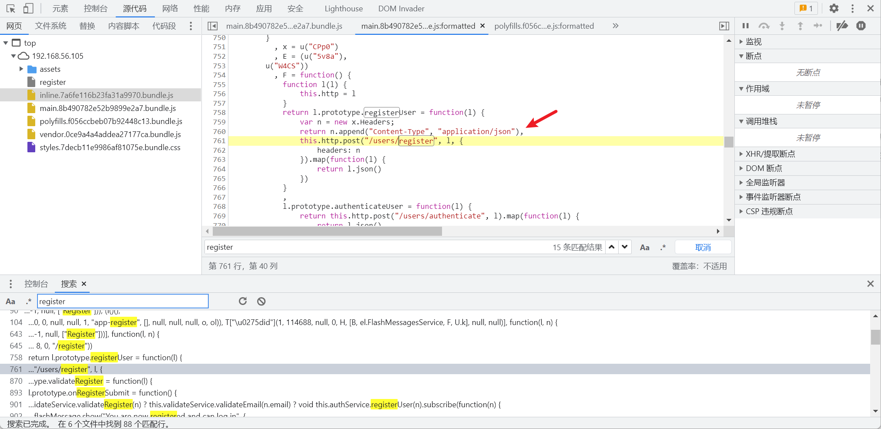Open the Lighthouse tab
Screen dimensions: 881x429
click(x=344, y=9)
